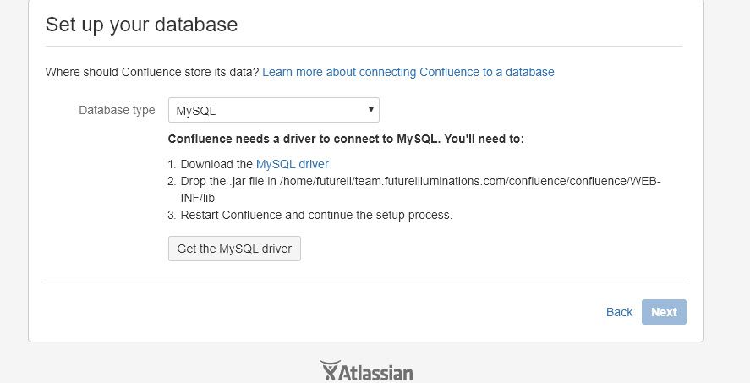
Task: Click the Where should Confluence store question
Action: tap(152, 72)
